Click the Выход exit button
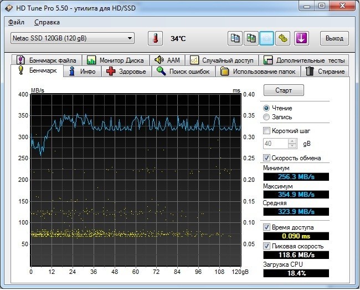 click(x=335, y=38)
